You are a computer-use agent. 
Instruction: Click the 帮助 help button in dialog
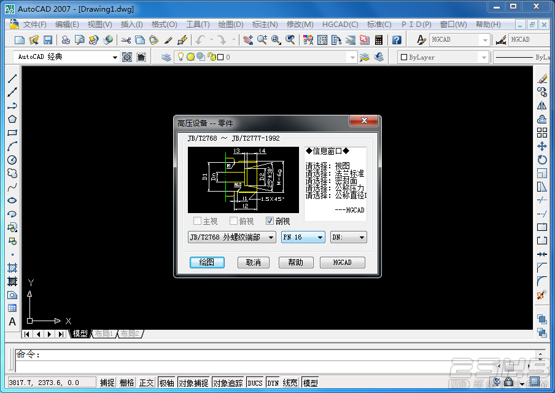click(x=296, y=262)
